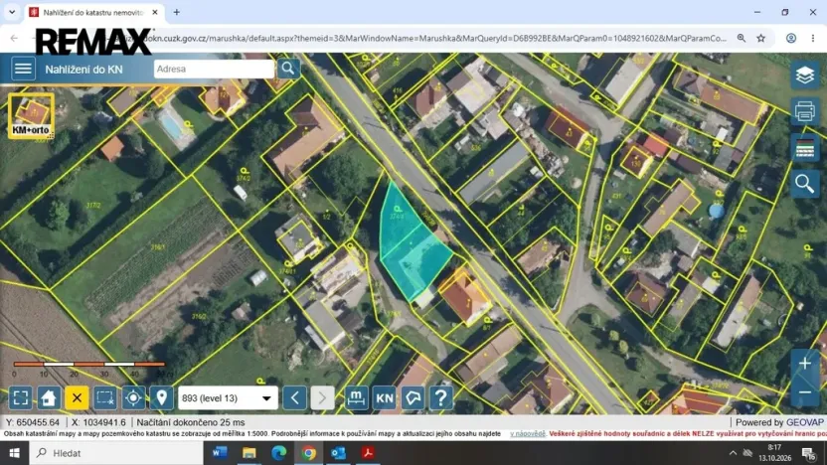Open a new browser tab
Viewport: 827px width, 465px height.
177,12
